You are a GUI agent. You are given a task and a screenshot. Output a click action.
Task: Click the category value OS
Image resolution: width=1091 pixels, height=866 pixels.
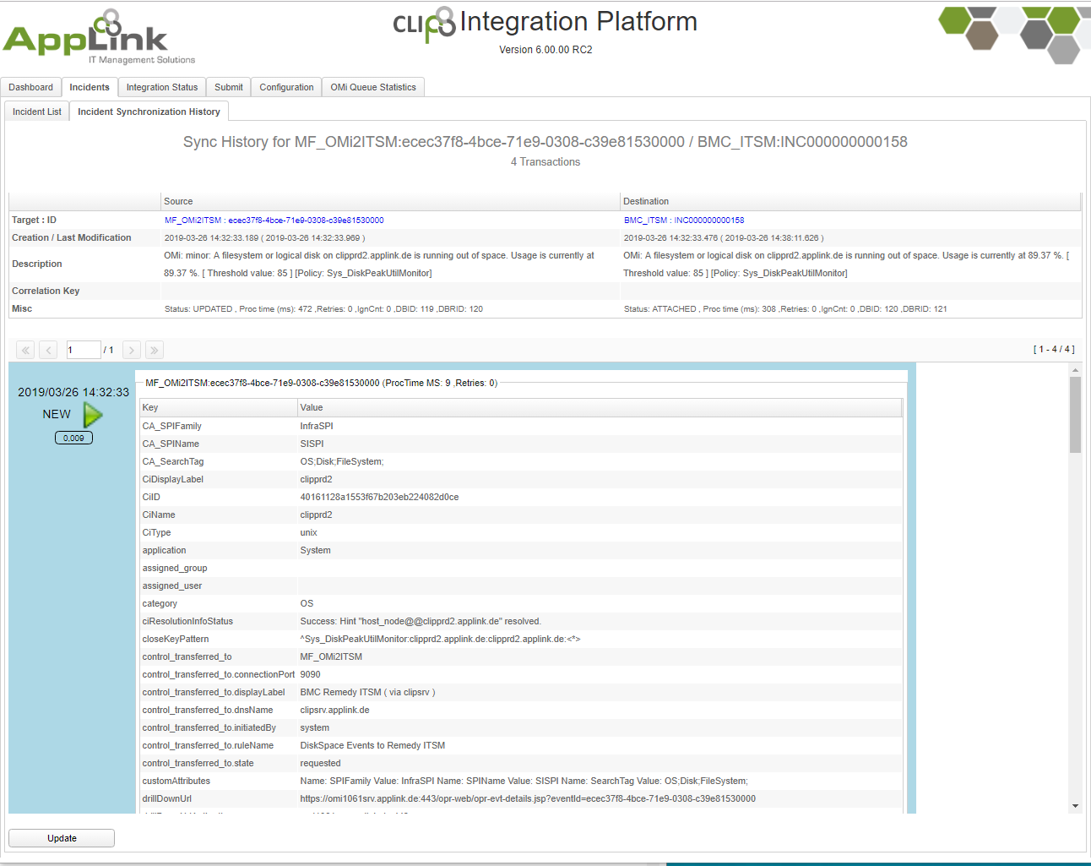307,603
